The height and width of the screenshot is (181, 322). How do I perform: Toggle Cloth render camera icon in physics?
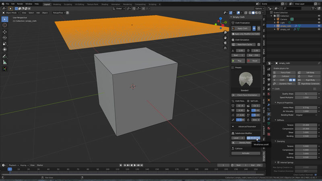point(290,80)
